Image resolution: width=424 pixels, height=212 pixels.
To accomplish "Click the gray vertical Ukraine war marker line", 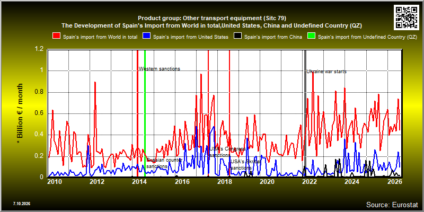I will [x=305, y=113].
